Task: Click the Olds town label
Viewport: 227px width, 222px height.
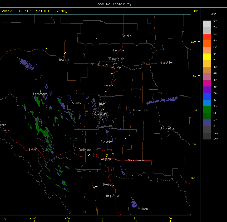Action: [102, 104]
